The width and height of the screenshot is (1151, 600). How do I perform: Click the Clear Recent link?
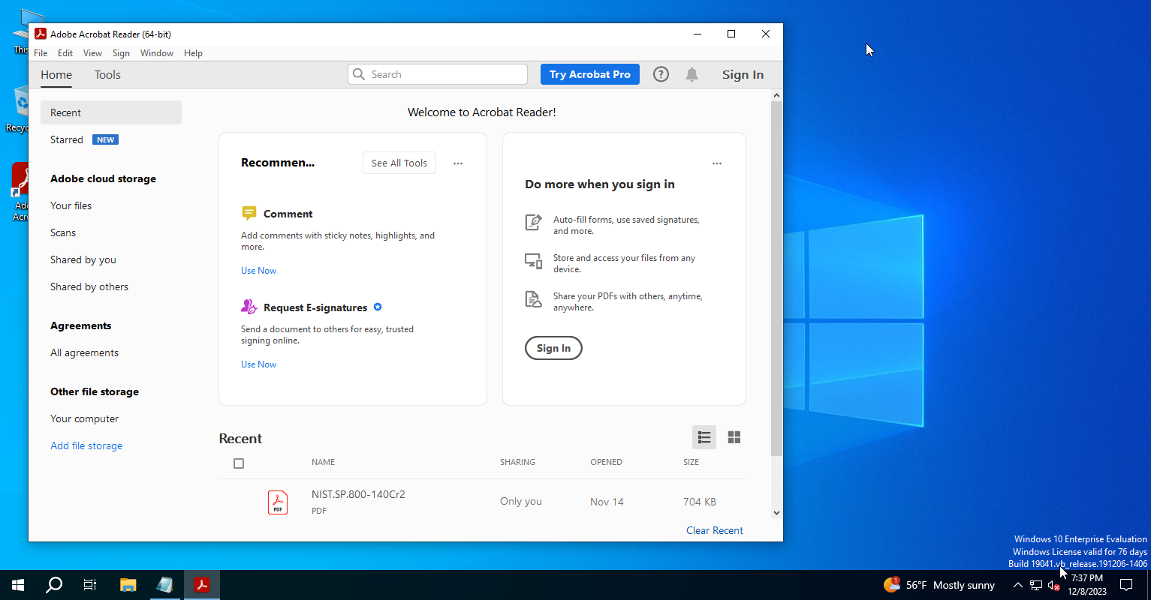tap(715, 530)
